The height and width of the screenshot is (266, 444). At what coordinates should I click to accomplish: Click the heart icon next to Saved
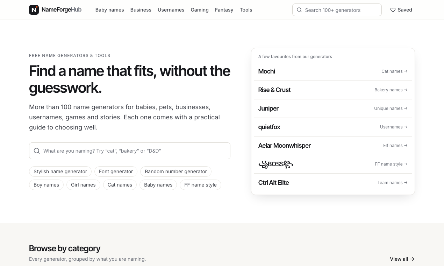pos(393,10)
